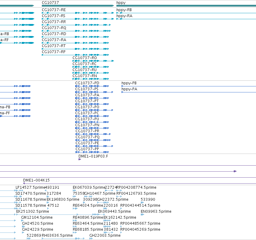The image size is (256, 240).
Task: Select the CG10737-PP protein label
Action: 87,149
